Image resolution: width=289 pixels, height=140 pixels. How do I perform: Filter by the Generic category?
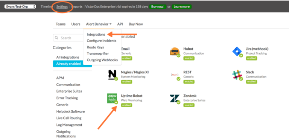pos(62,105)
